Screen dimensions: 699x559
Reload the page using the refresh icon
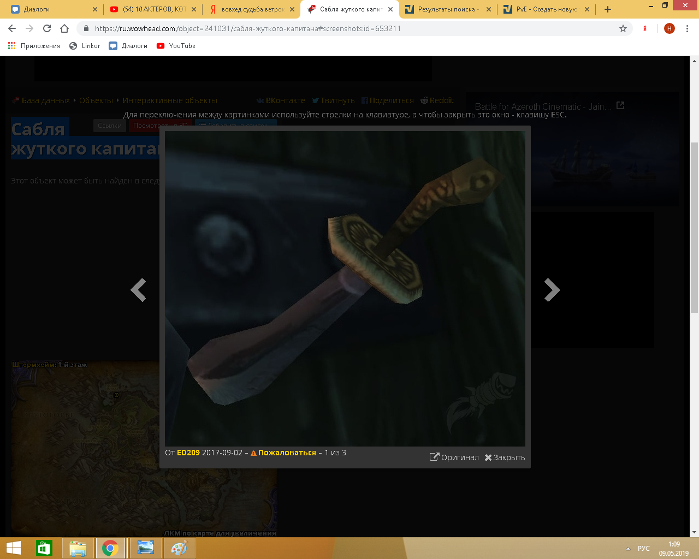pos(47,28)
